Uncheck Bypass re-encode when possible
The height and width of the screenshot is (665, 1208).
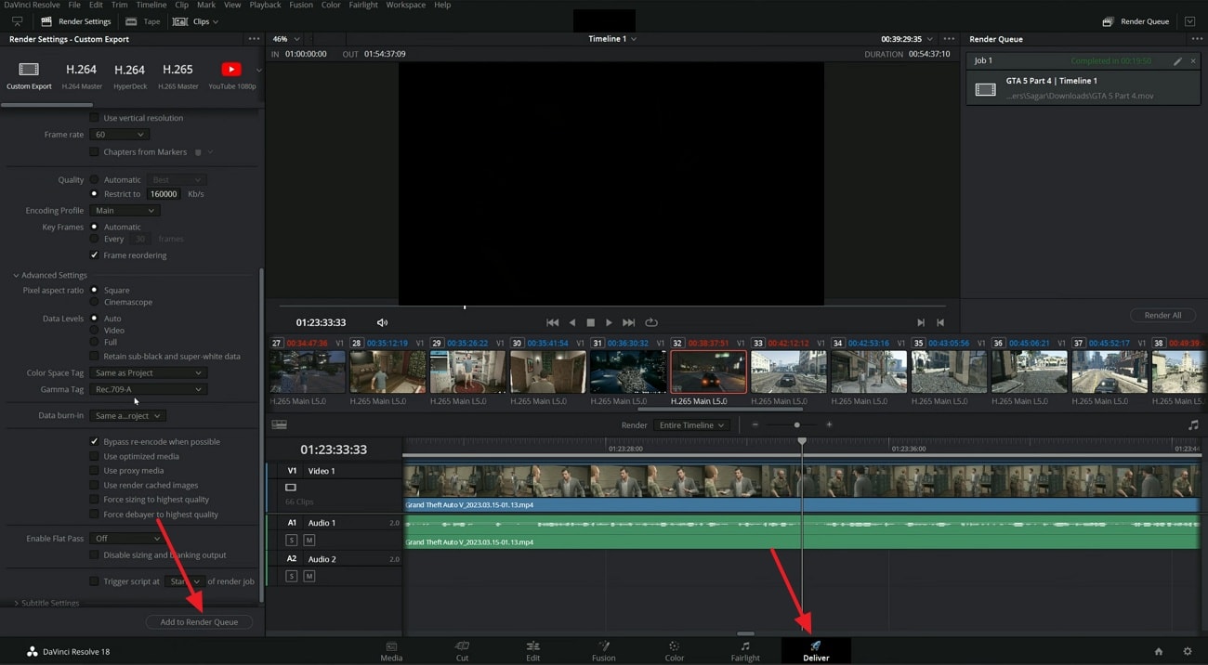click(x=96, y=441)
